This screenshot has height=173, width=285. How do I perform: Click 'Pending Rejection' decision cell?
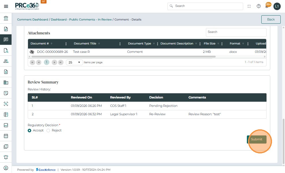click(163, 106)
